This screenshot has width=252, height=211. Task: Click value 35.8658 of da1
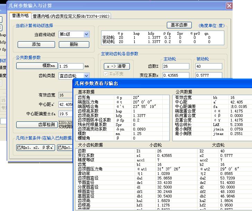click(x=164, y=178)
